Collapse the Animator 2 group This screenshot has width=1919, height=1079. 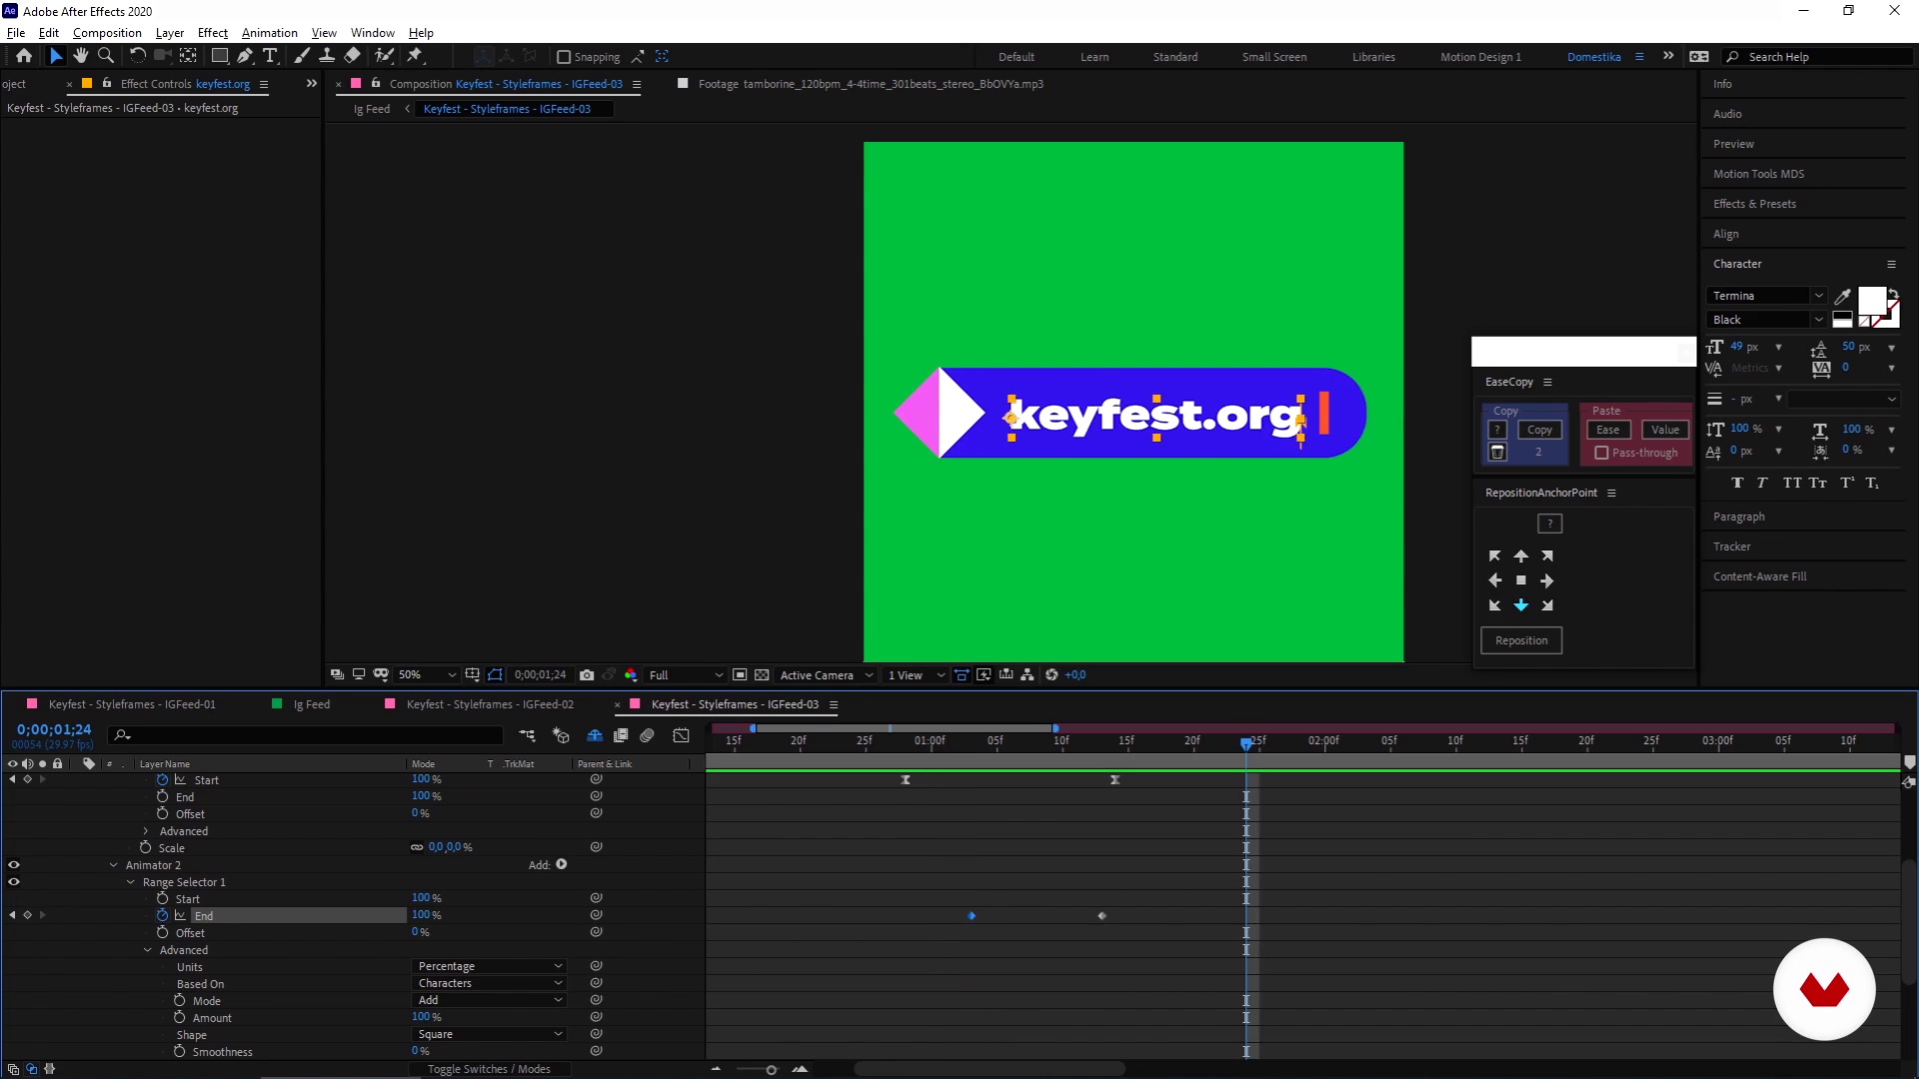pyautogui.click(x=113, y=865)
